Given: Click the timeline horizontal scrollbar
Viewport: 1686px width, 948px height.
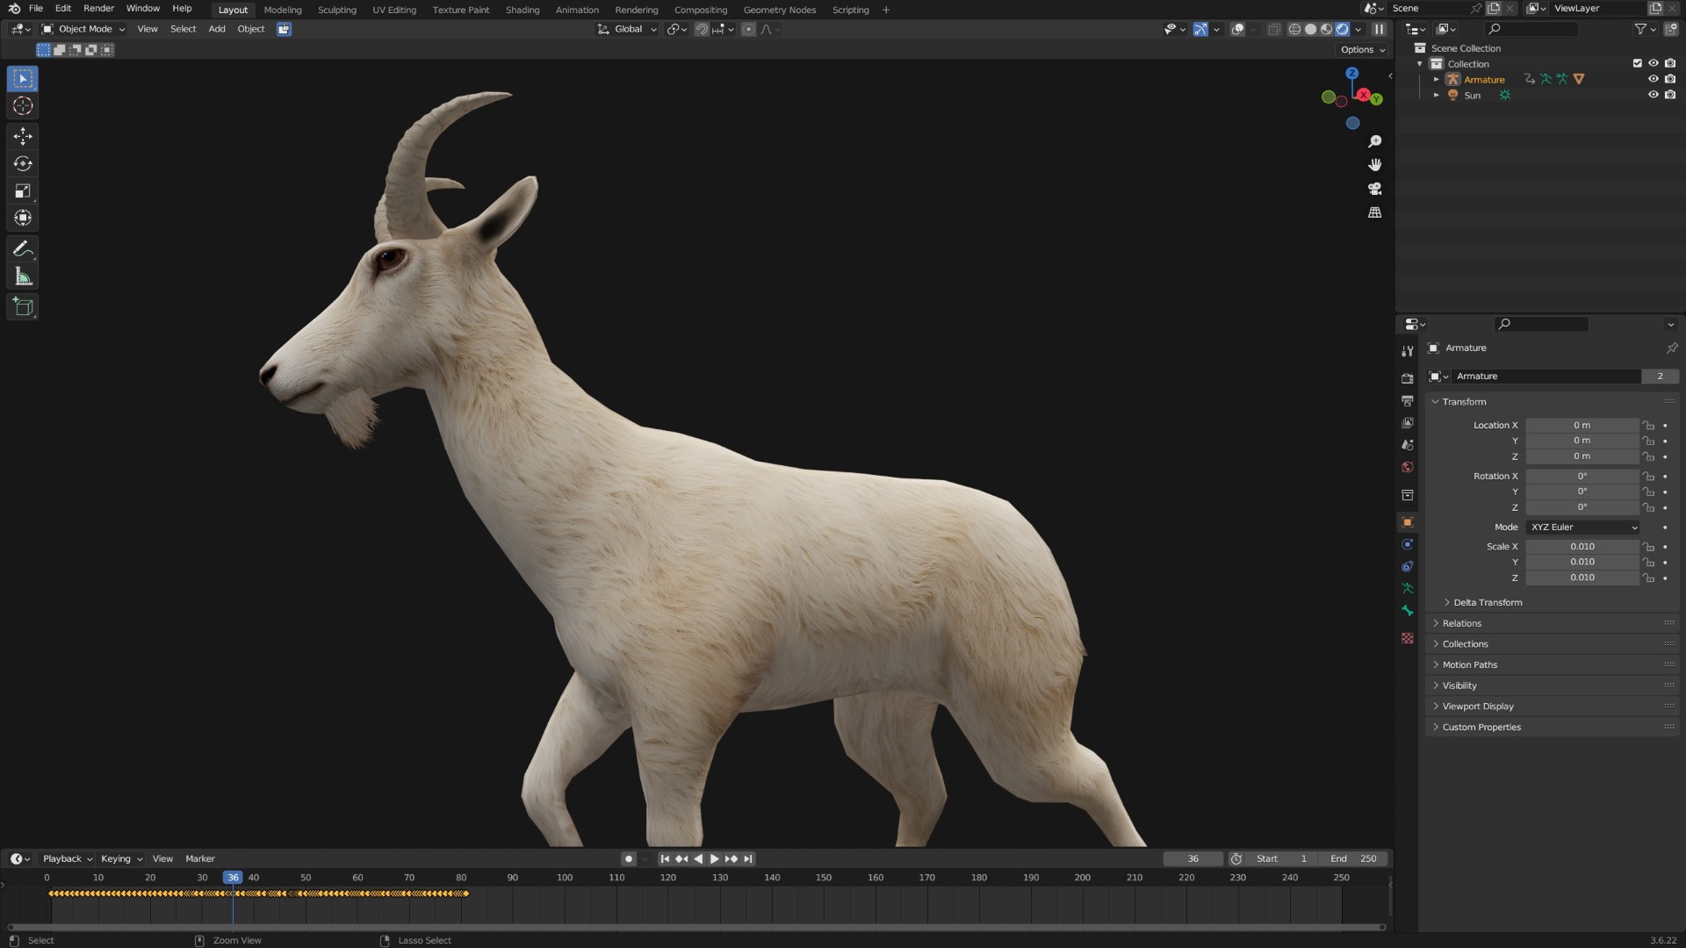Looking at the screenshot, I should pyautogui.click(x=696, y=927).
